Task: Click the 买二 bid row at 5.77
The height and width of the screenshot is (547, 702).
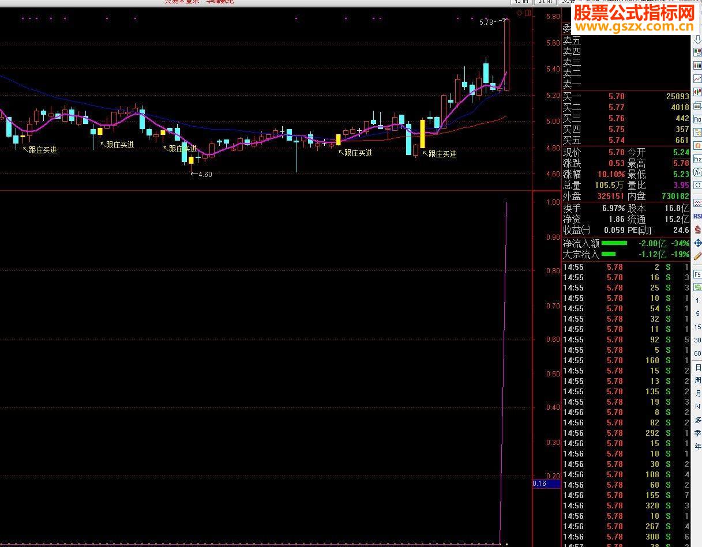Action: coord(626,107)
